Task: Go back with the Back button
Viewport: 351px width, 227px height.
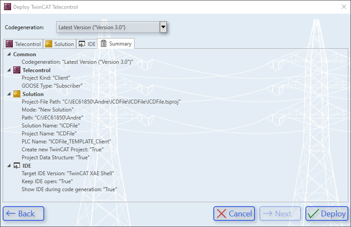Action: click(23, 214)
